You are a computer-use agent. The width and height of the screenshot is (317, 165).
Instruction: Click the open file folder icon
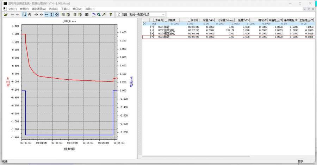tap(5, 14)
